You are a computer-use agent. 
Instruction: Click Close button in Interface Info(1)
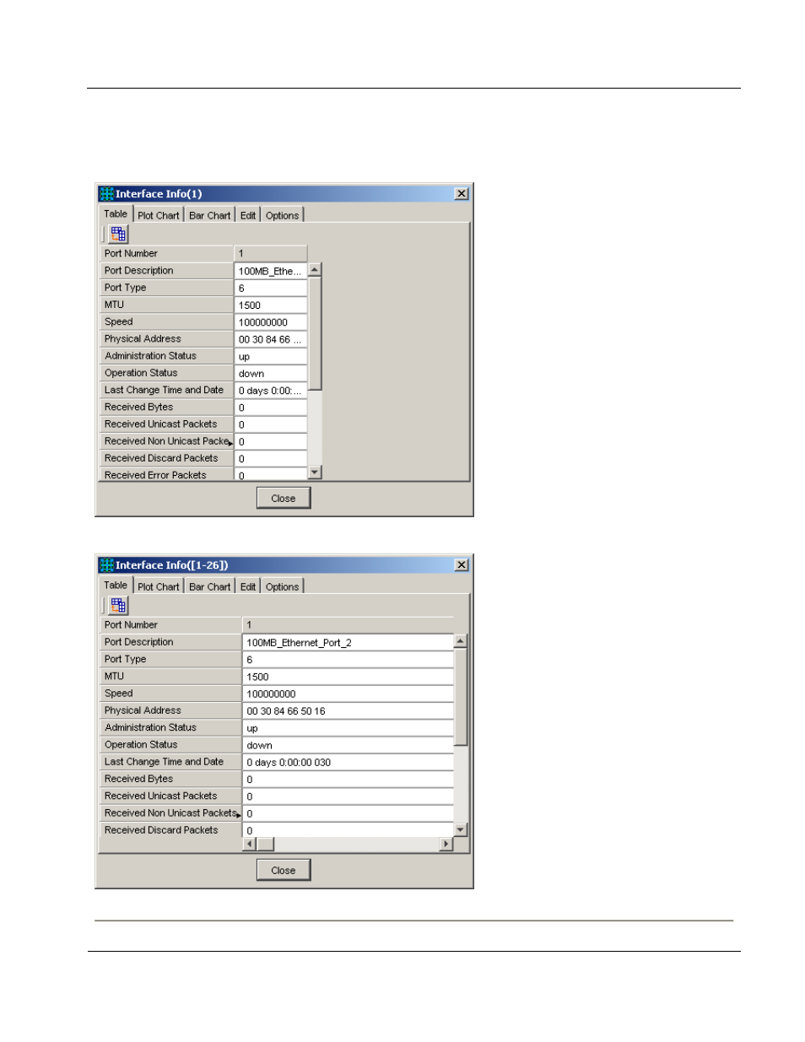click(284, 499)
